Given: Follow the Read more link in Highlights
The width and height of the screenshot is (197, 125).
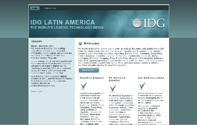Looking at the screenshot, I should pos(37,91).
